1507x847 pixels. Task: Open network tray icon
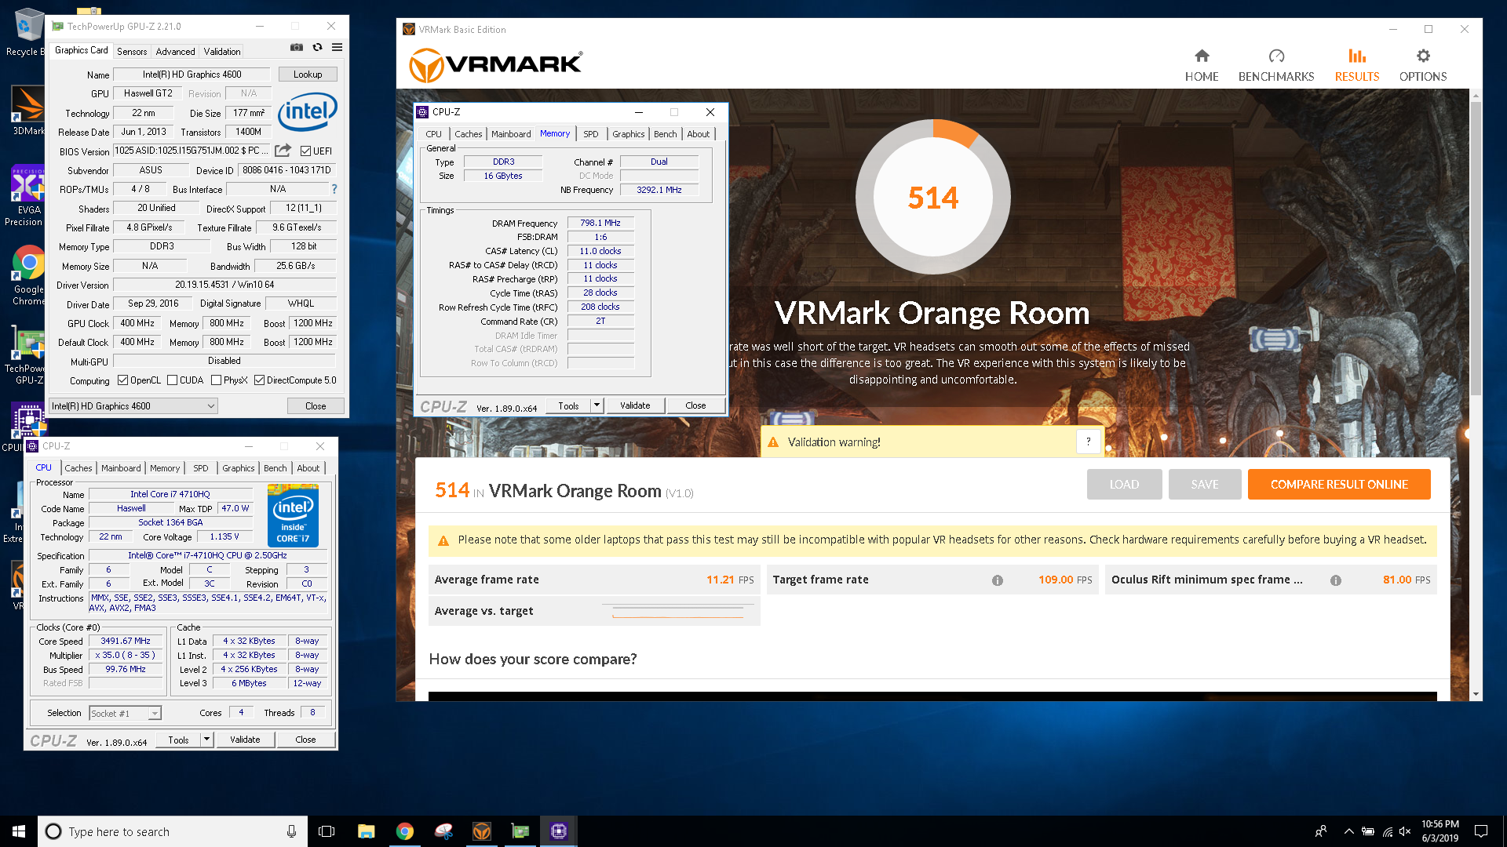1387,831
